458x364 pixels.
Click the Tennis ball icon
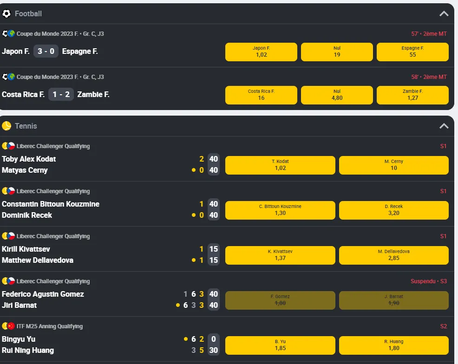pos(7,126)
